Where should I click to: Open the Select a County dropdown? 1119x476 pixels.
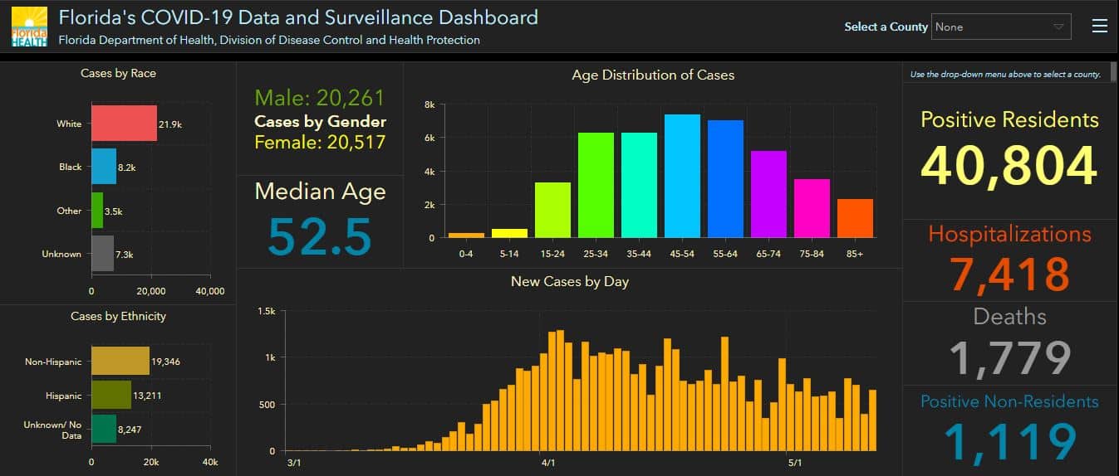click(x=1001, y=27)
